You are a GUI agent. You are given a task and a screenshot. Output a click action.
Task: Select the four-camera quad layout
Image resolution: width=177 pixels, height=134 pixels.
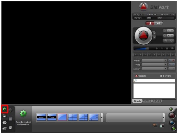73,117
